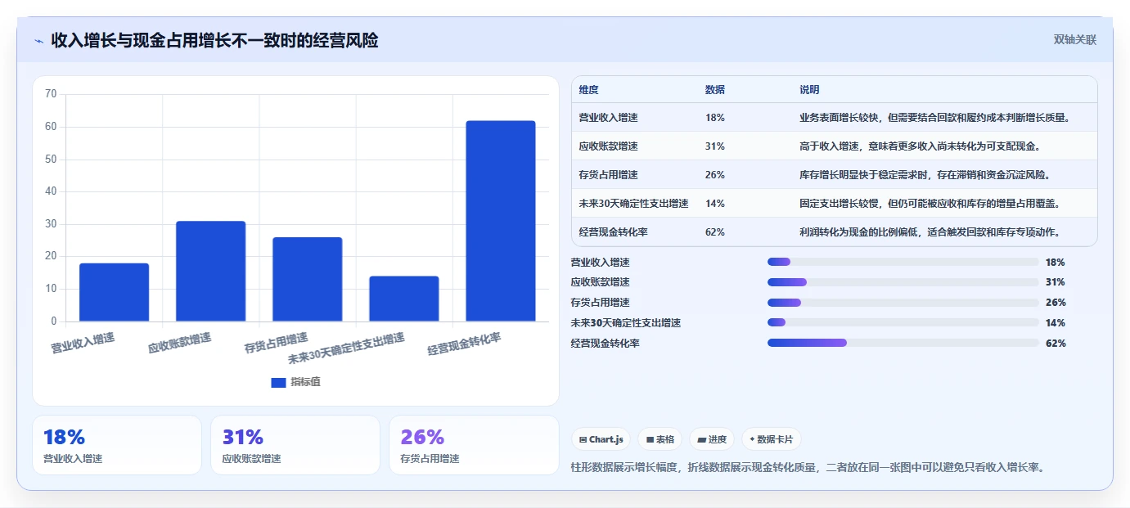
Task: Click the 14% label beside the progress bar
Action: coord(1056,323)
